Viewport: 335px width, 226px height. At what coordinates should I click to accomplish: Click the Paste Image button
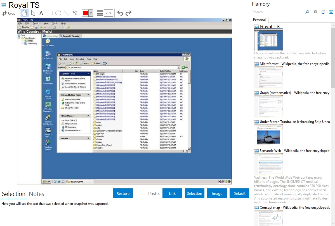(x=217, y=193)
